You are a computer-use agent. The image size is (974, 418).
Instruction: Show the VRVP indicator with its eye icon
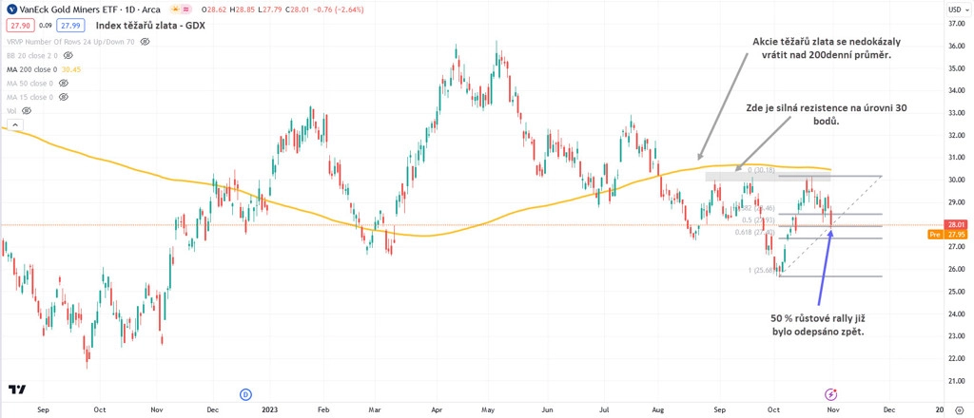[145, 42]
